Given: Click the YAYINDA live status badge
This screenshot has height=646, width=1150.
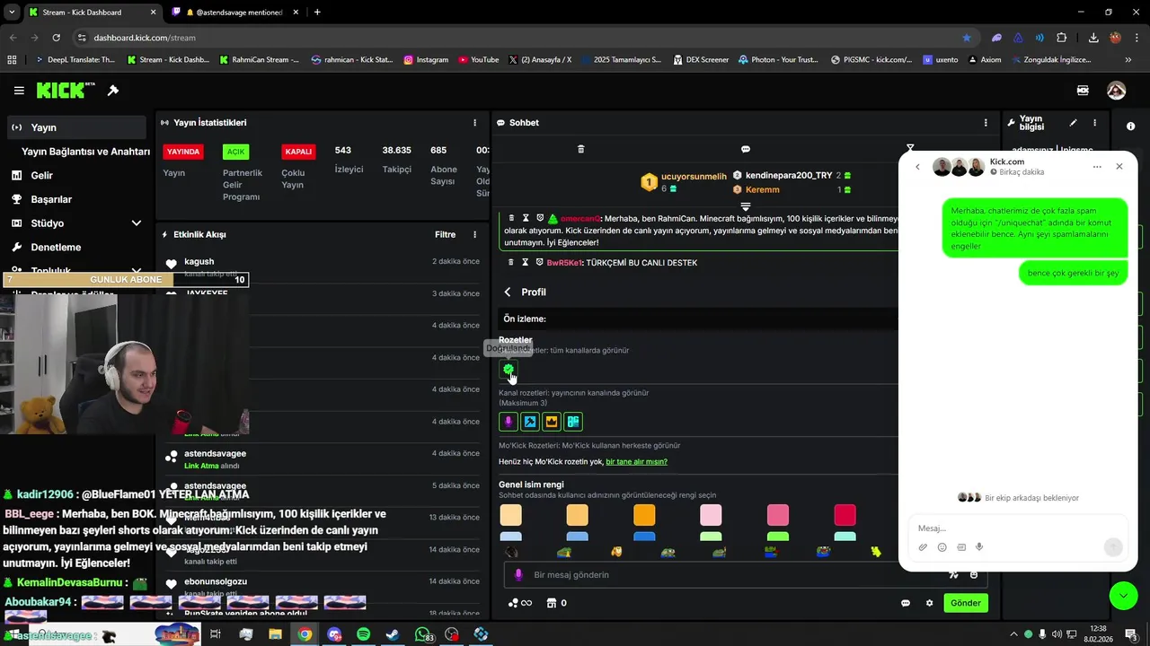Looking at the screenshot, I should tap(183, 152).
